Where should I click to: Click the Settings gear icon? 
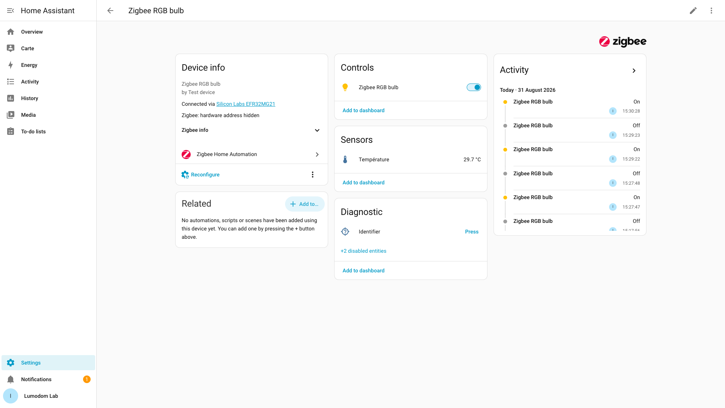tap(11, 363)
